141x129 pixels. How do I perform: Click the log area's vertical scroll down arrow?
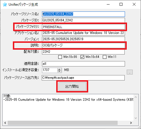(136, 118)
